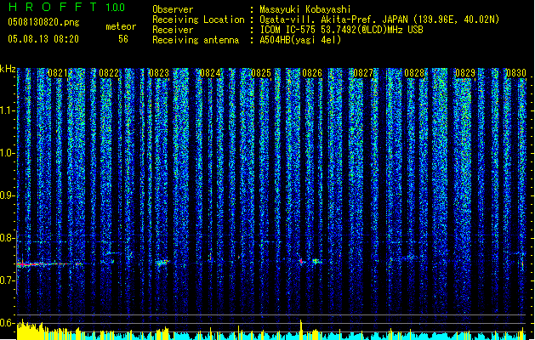Click the 0.8 frequency axis label
The height and width of the screenshot is (340, 535).
(x=8, y=238)
